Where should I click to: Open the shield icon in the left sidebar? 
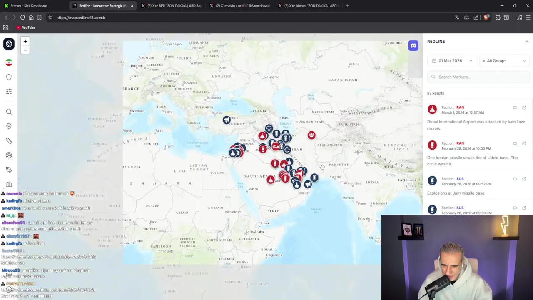(x=9, y=77)
